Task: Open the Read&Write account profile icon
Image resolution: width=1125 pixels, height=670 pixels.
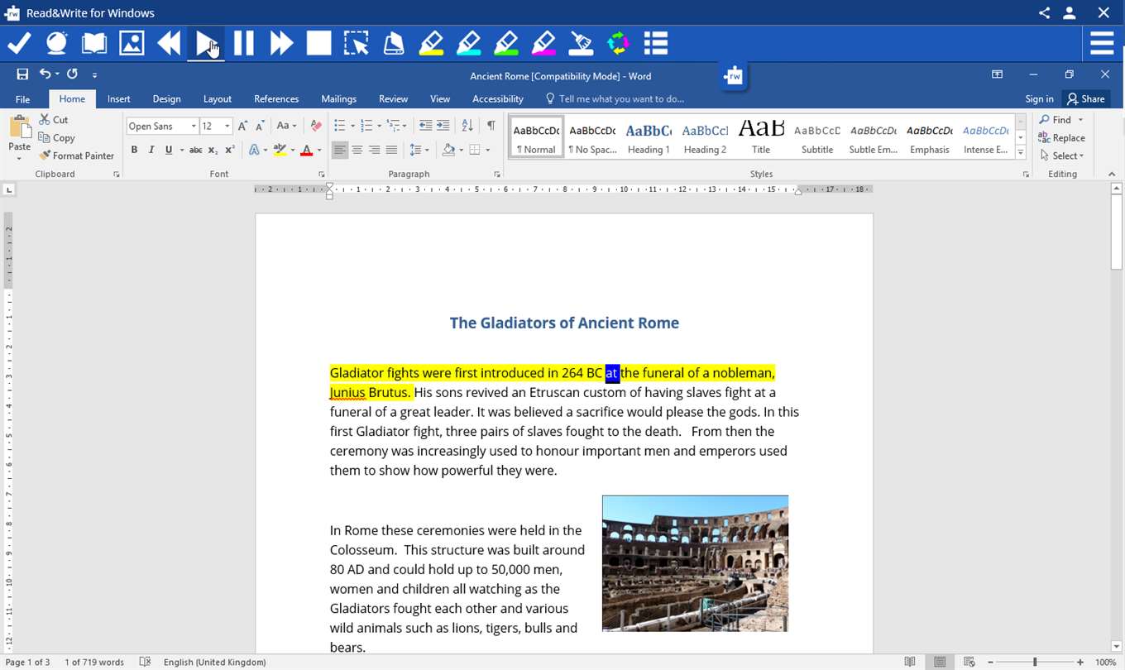Action: (x=1070, y=12)
